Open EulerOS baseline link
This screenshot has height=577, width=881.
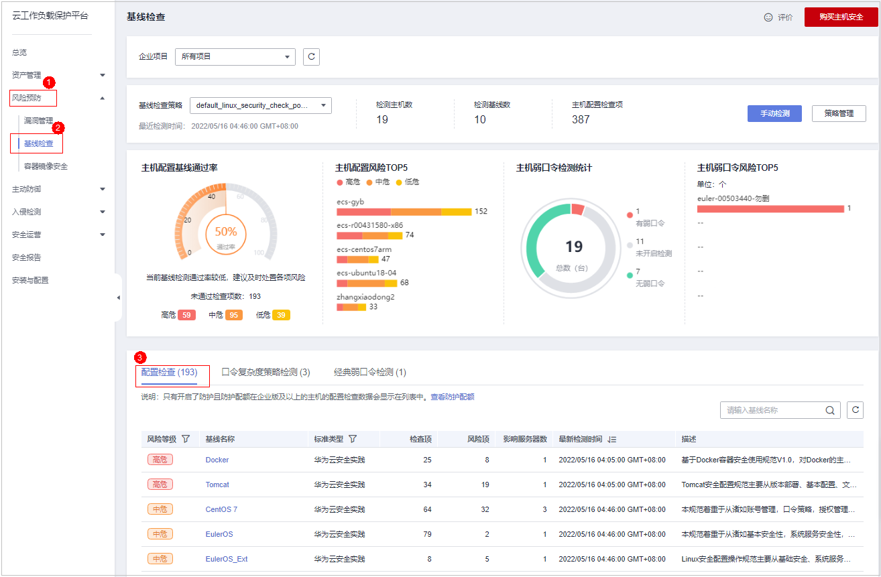(x=219, y=534)
